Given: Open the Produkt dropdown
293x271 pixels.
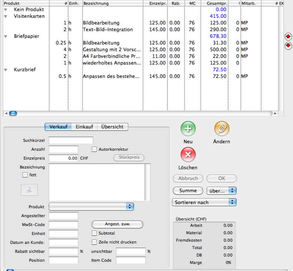Looking at the screenshot, I should click(x=91, y=206).
